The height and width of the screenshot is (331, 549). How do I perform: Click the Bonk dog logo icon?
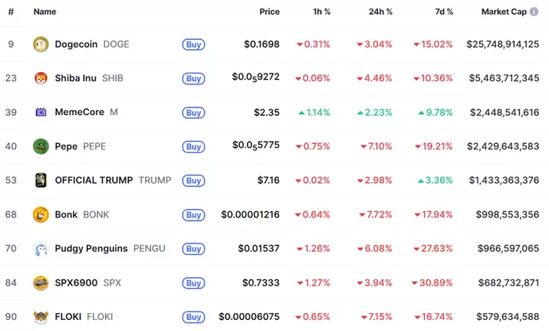41,214
